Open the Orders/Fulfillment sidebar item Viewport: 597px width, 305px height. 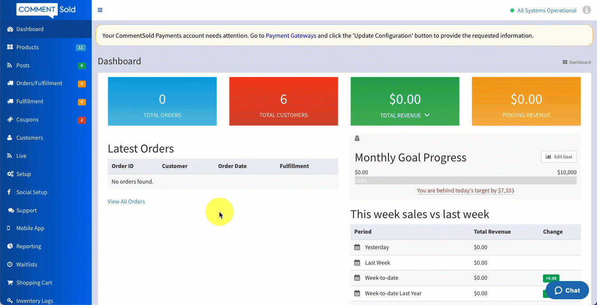[x=39, y=83]
